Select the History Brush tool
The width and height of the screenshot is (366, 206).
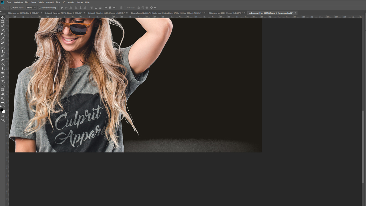click(x=3, y=56)
